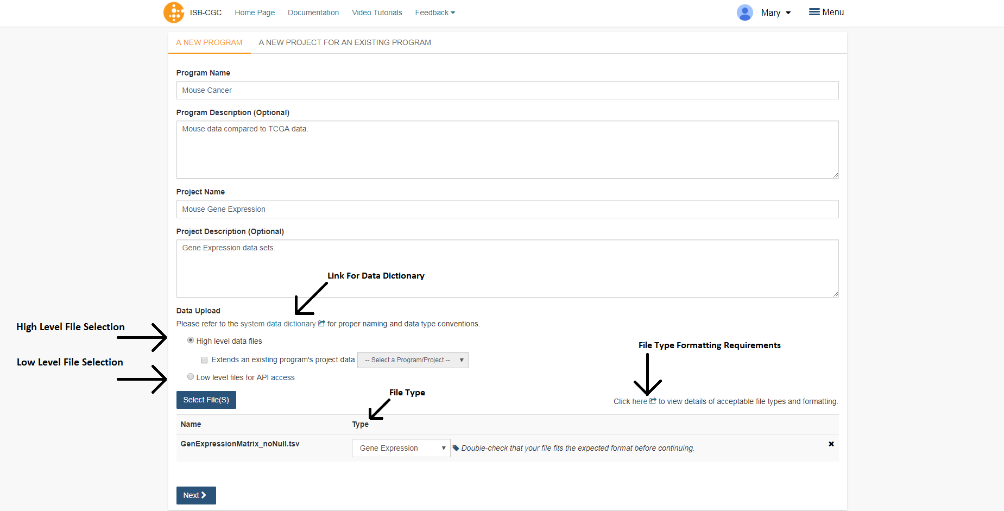
Task: Click the external link icon next to 'here'
Action: click(653, 401)
